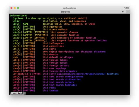
Task: Click the 'list casts' description
Action: 49,49
